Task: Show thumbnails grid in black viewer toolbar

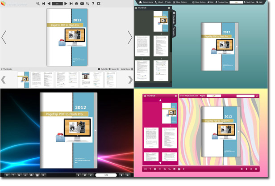Action: pos(37,175)
